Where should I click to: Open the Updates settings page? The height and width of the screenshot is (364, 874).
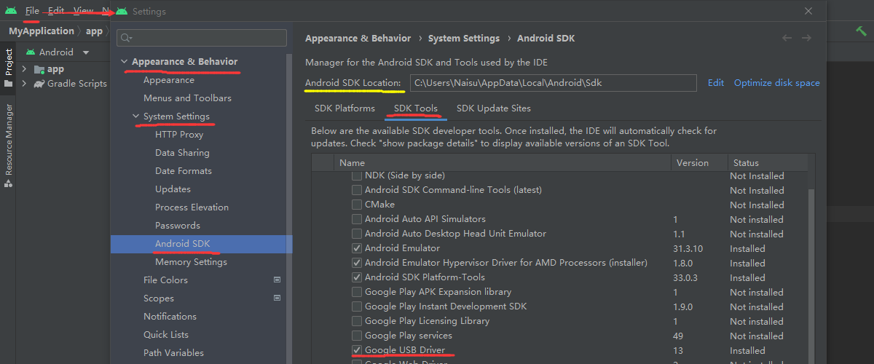pyautogui.click(x=173, y=189)
